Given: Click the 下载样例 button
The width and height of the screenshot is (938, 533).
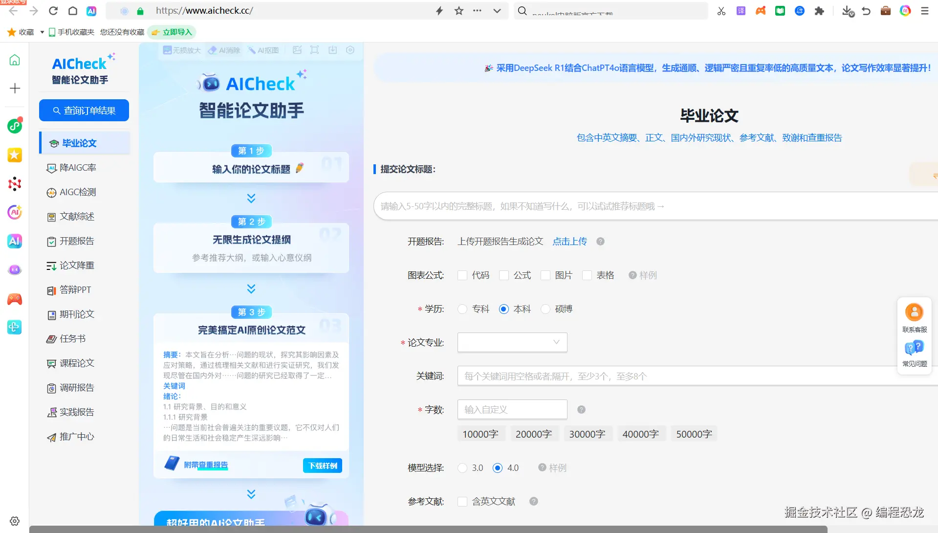Looking at the screenshot, I should click(x=323, y=466).
